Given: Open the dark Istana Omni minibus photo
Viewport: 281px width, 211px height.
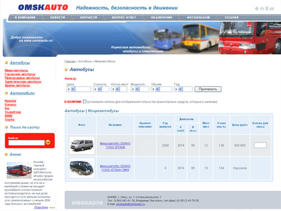Looking at the screenshot, I should point(81,168).
